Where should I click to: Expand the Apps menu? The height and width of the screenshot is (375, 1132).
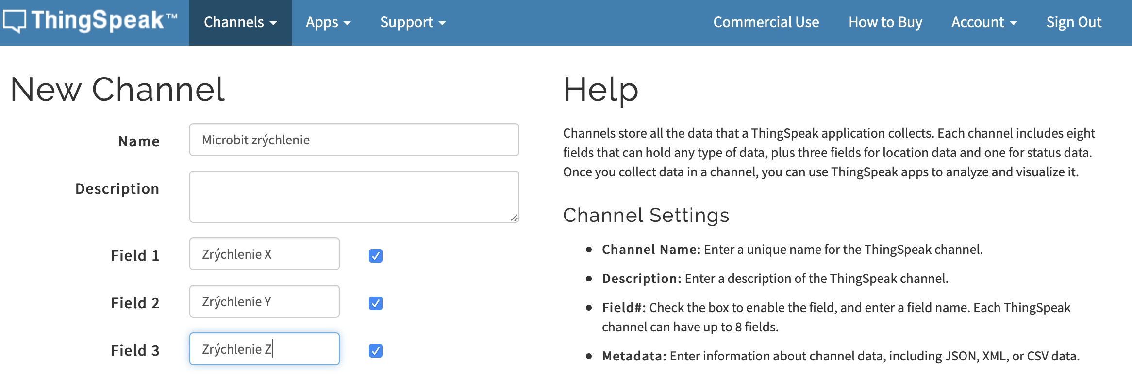(328, 22)
